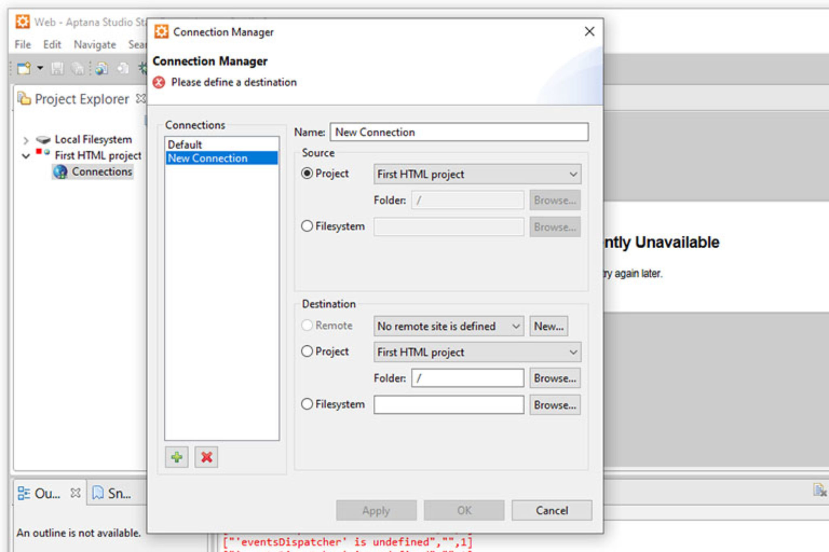Viewport: 829px width, 552px height.
Task: Open Source project dropdown
Action: click(477, 174)
